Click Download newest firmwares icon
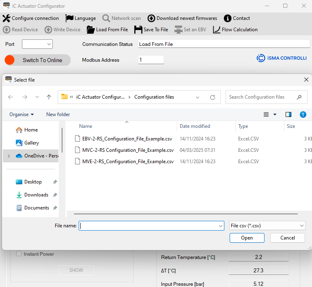Screen dimensions: 312x287 pyautogui.click(x=151, y=18)
